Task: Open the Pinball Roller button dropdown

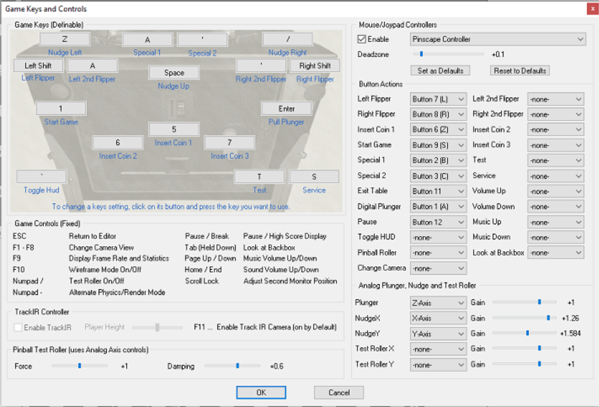Action: (438, 253)
